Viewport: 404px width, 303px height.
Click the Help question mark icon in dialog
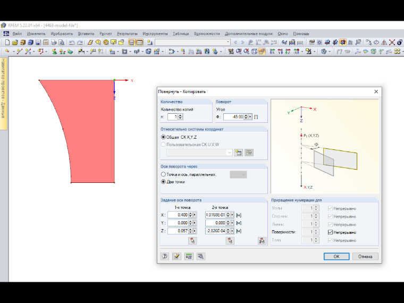pos(165,256)
